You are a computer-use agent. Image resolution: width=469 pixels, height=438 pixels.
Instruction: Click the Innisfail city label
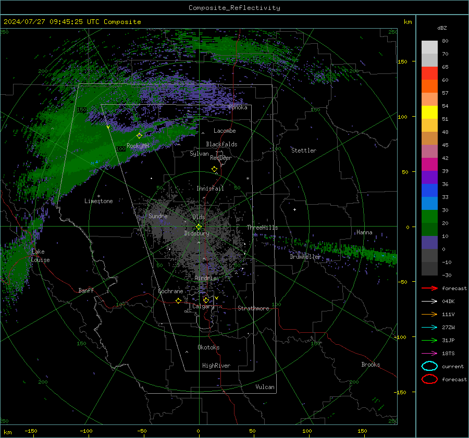pos(210,189)
